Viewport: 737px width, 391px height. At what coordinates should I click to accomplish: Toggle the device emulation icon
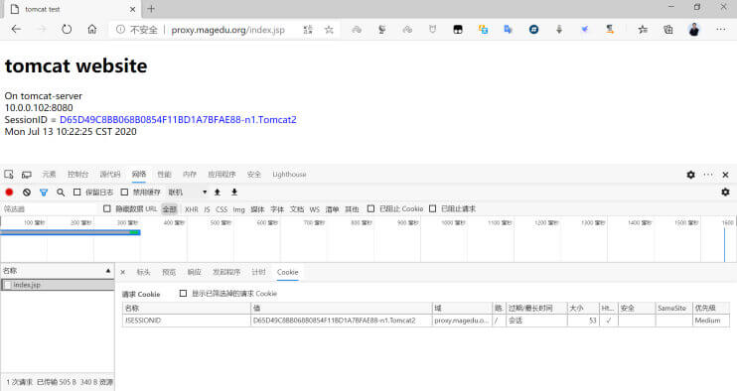pos(27,174)
